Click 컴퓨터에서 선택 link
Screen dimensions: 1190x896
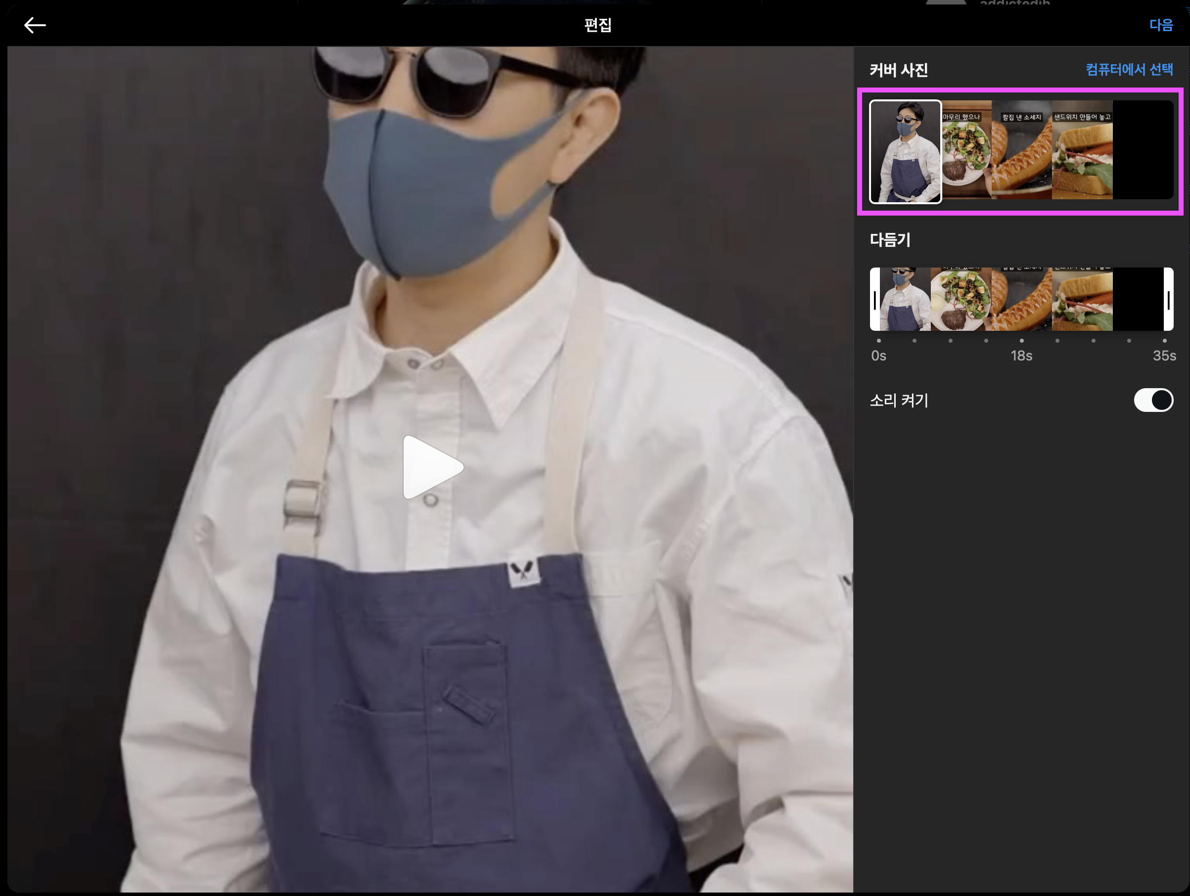[1129, 69]
